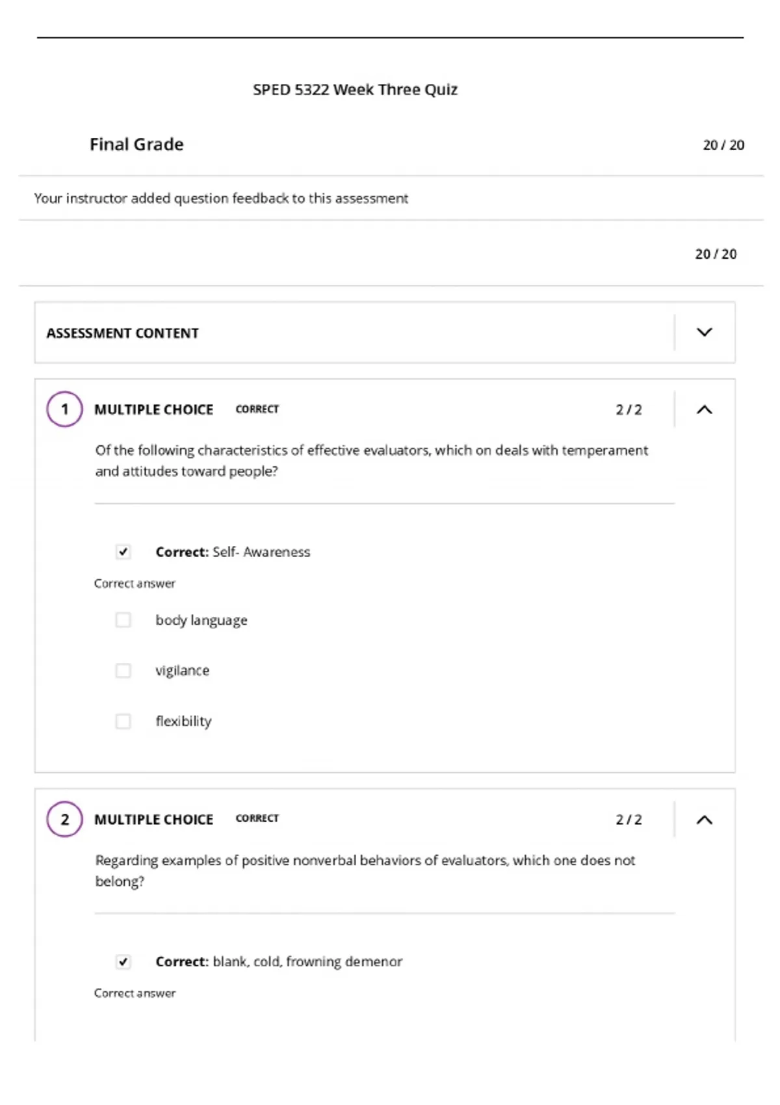The height and width of the screenshot is (1105, 780).
Task: Click the ASSESSMENT CONTENT header label
Action: pyautogui.click(x=122, y=333)
